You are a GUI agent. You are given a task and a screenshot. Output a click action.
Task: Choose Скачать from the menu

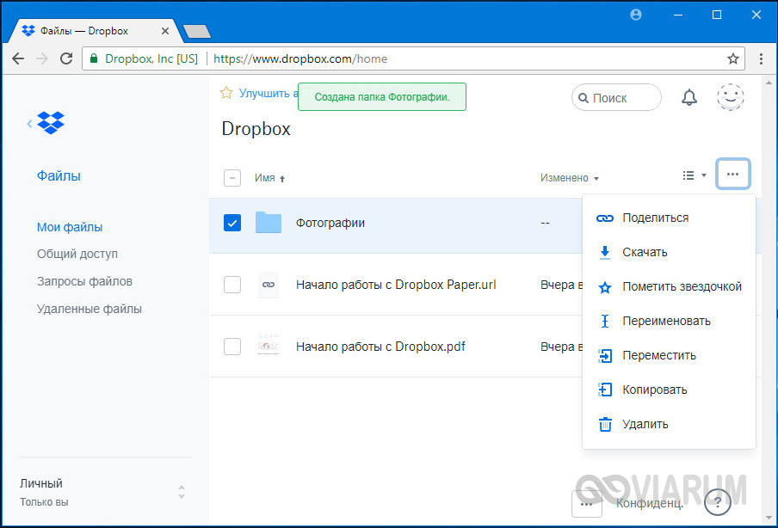pyautogui.click(x=669, y=252)
